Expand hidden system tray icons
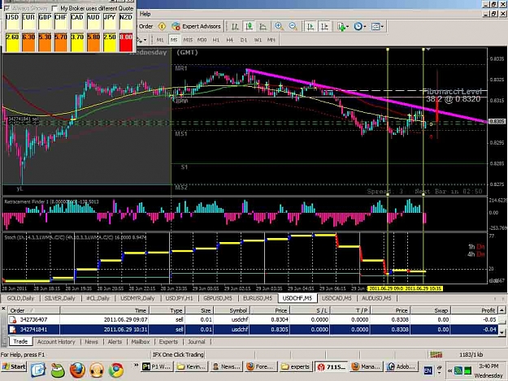 coord(449,370)
